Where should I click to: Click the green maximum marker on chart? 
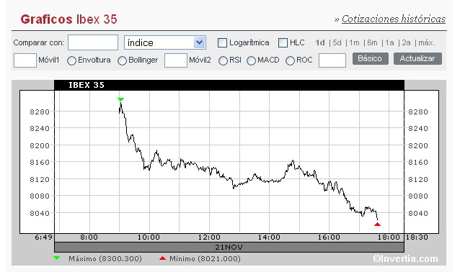120,99
